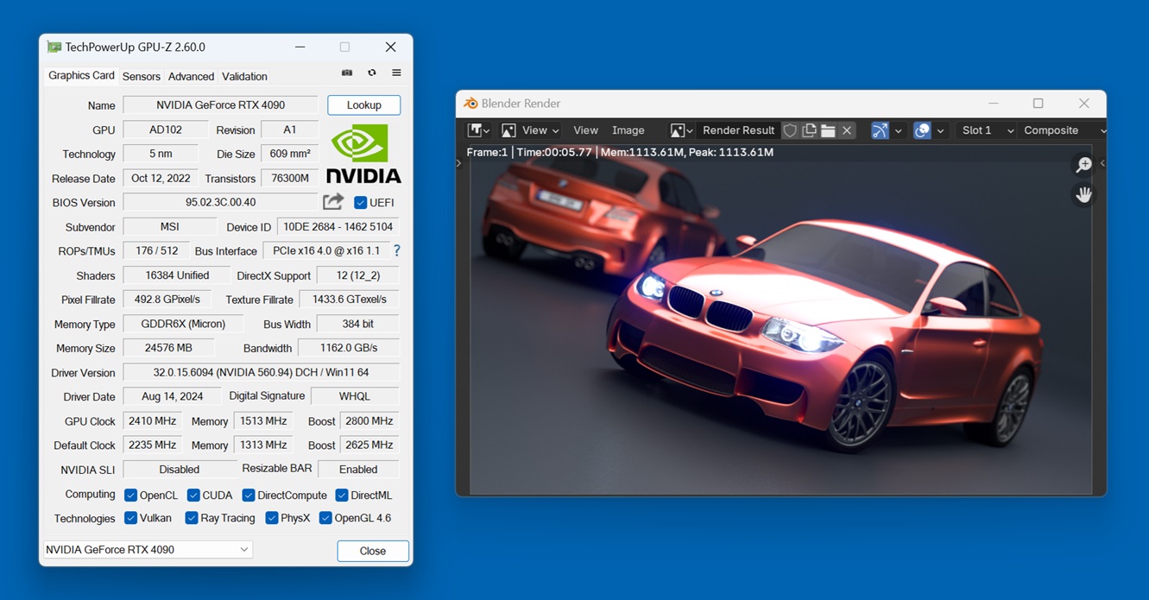The image size is (1149, 600).
Task: Click the NVIDIA logo in GPU-Z
Action: tap(363, 153)
